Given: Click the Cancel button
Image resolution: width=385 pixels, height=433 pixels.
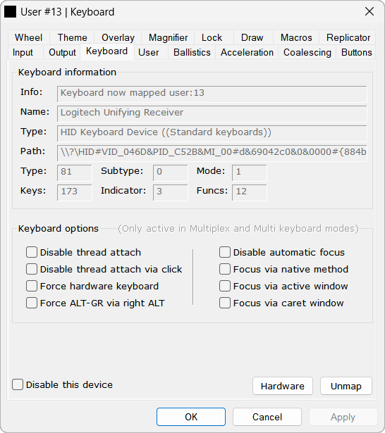Looking at the screenshot, I should point(267,417).
